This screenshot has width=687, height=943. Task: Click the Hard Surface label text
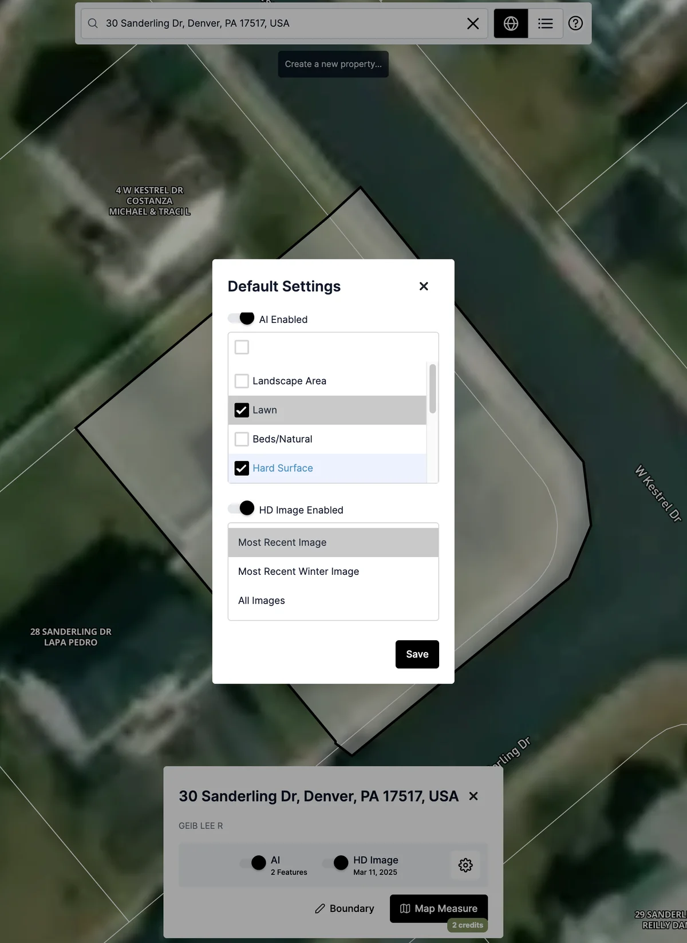click(x=283, y=468)
